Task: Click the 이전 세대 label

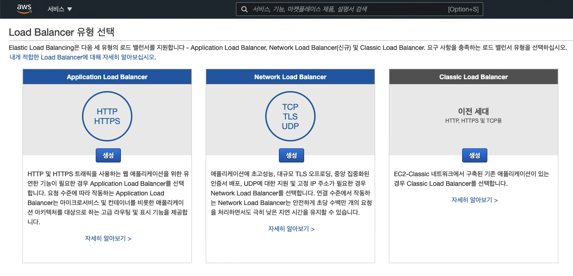Action: coord(474,111)
